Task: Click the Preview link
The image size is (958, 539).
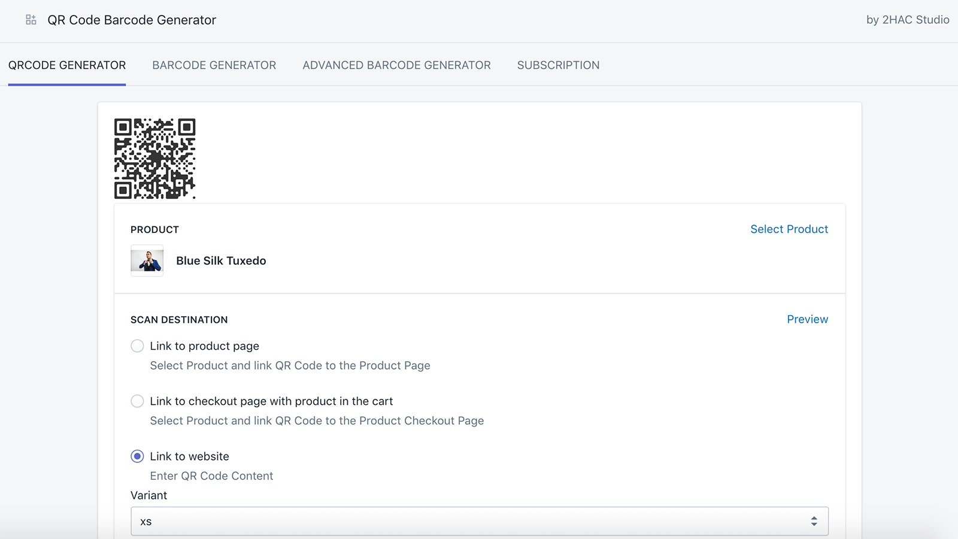Action: click(807, 319)
